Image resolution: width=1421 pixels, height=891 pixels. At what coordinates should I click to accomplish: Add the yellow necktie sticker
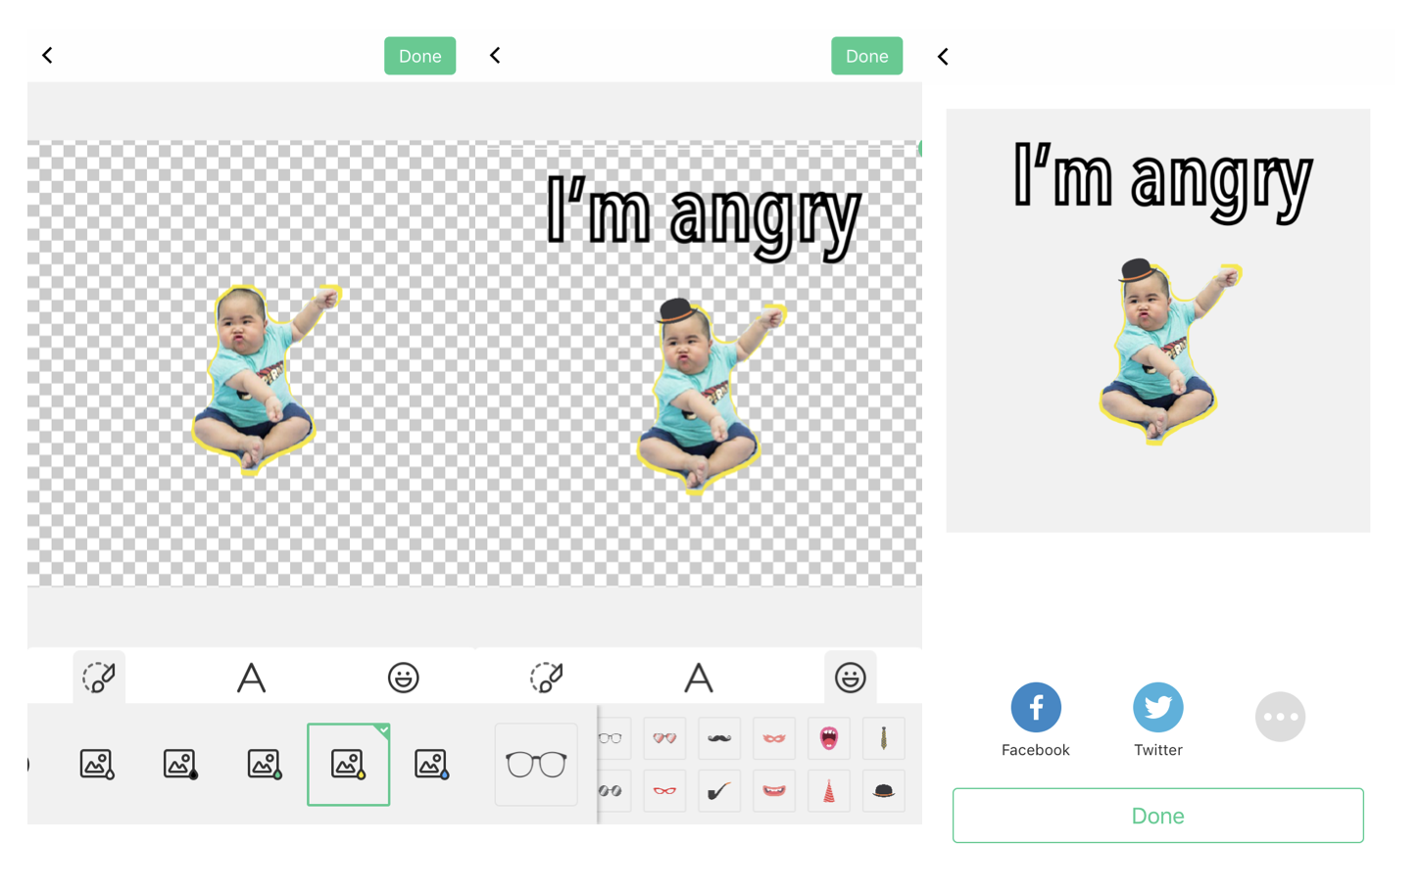[882, 739]
